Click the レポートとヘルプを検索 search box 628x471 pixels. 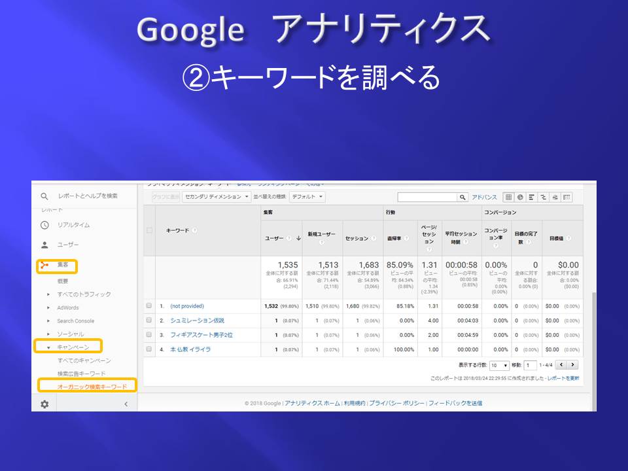tap(88, 196)
